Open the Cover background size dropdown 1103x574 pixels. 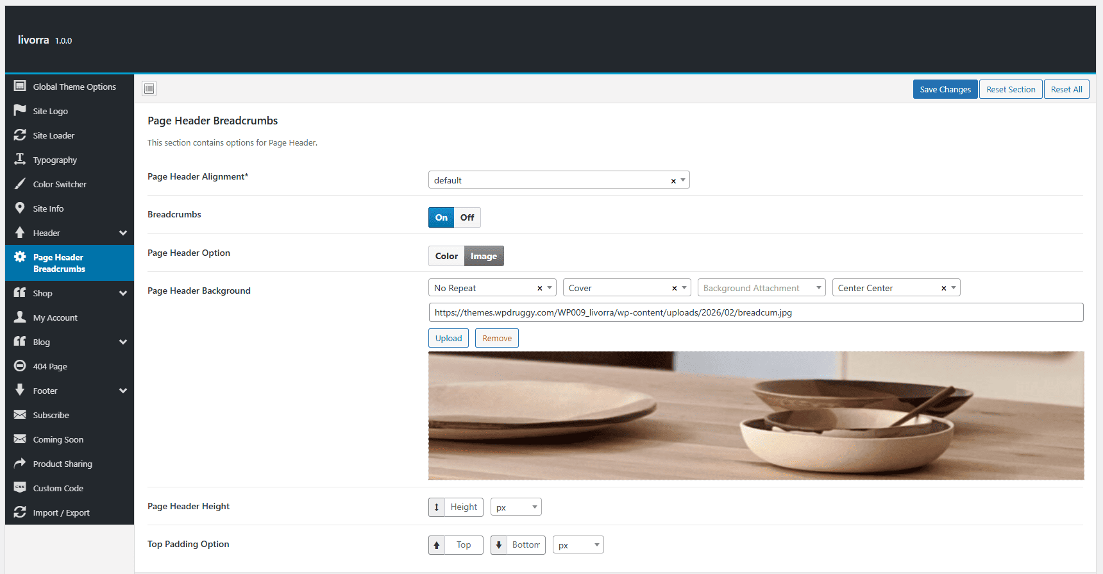click(x=627, y=287)
